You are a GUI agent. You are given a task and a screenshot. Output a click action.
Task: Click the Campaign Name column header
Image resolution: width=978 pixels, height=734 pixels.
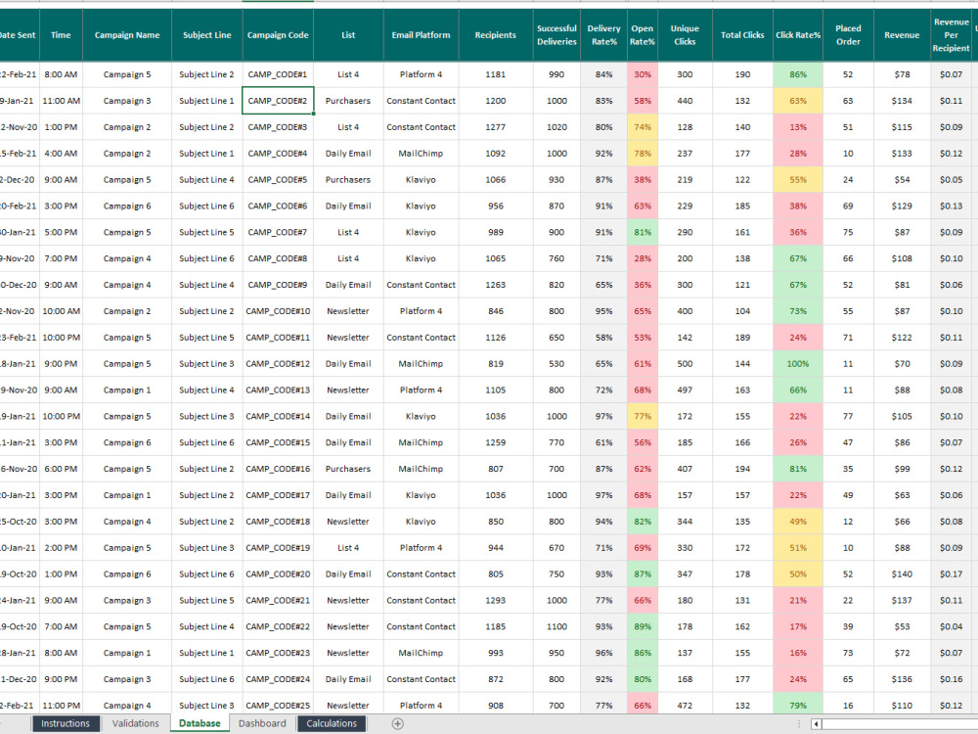127,34
